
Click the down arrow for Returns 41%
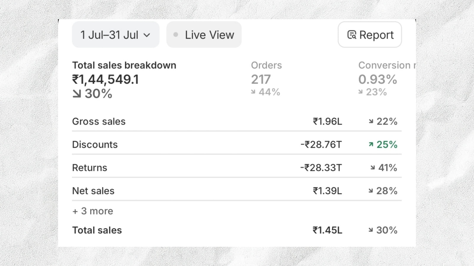373,168
